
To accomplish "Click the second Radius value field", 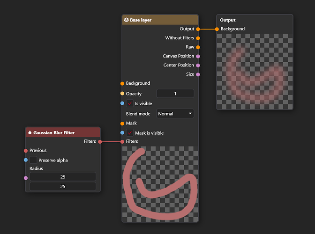I will point(63,186).
